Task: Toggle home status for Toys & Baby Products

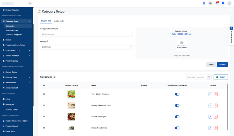Action: (177, 94)
